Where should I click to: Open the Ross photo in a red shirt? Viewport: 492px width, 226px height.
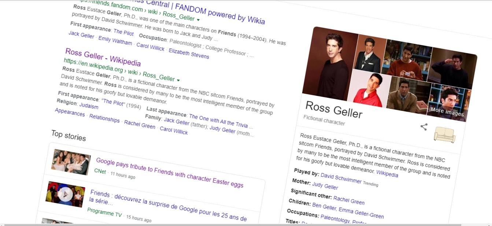(x=369, y=88)
